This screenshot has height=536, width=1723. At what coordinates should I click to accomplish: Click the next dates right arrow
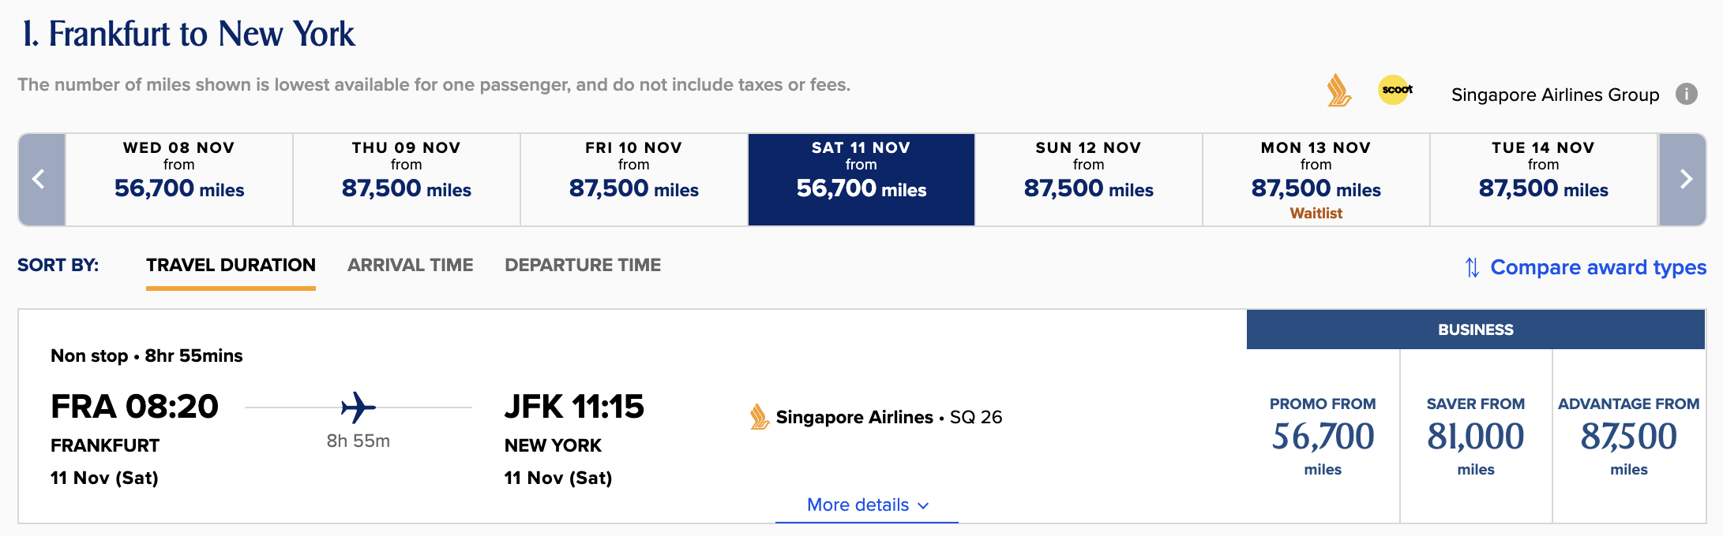1684,180
